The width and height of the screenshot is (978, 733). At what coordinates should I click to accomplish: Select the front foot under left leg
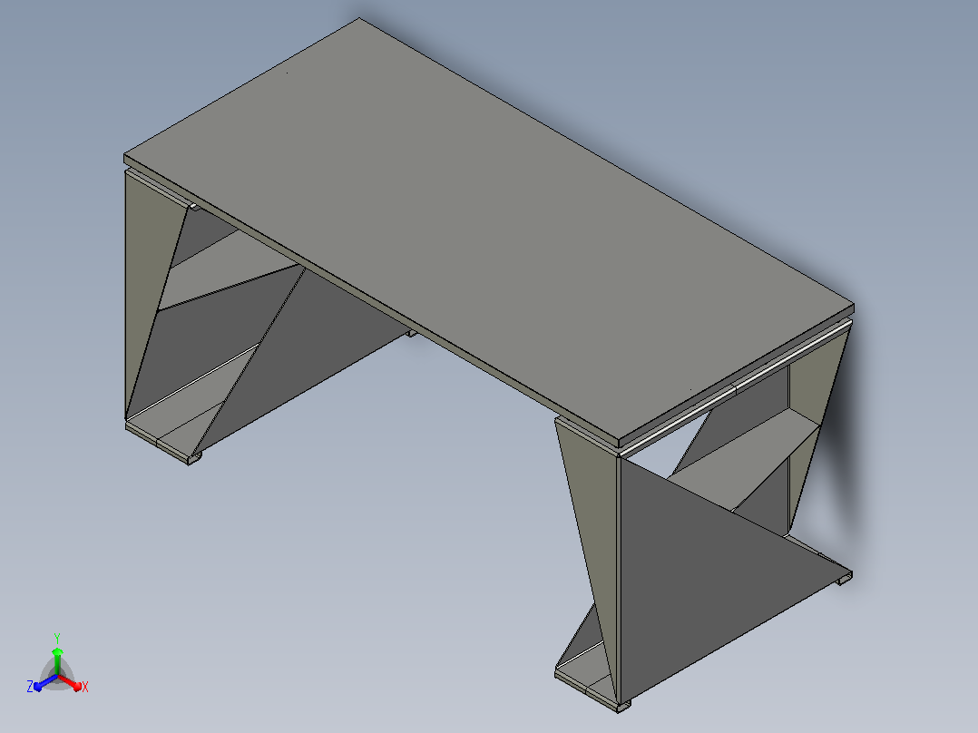[x=194, y=458]
